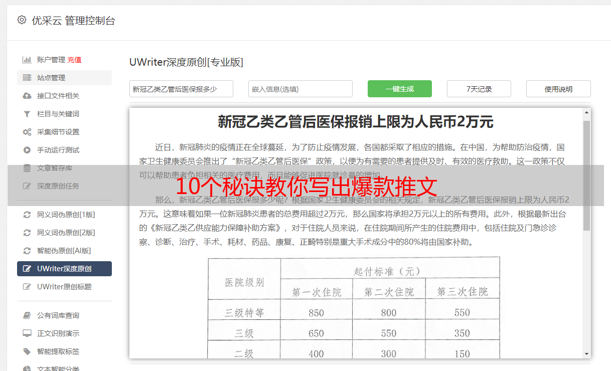
Task: Click the filter funnel icon for 栏目与关键词
Action: coord(27,114)
